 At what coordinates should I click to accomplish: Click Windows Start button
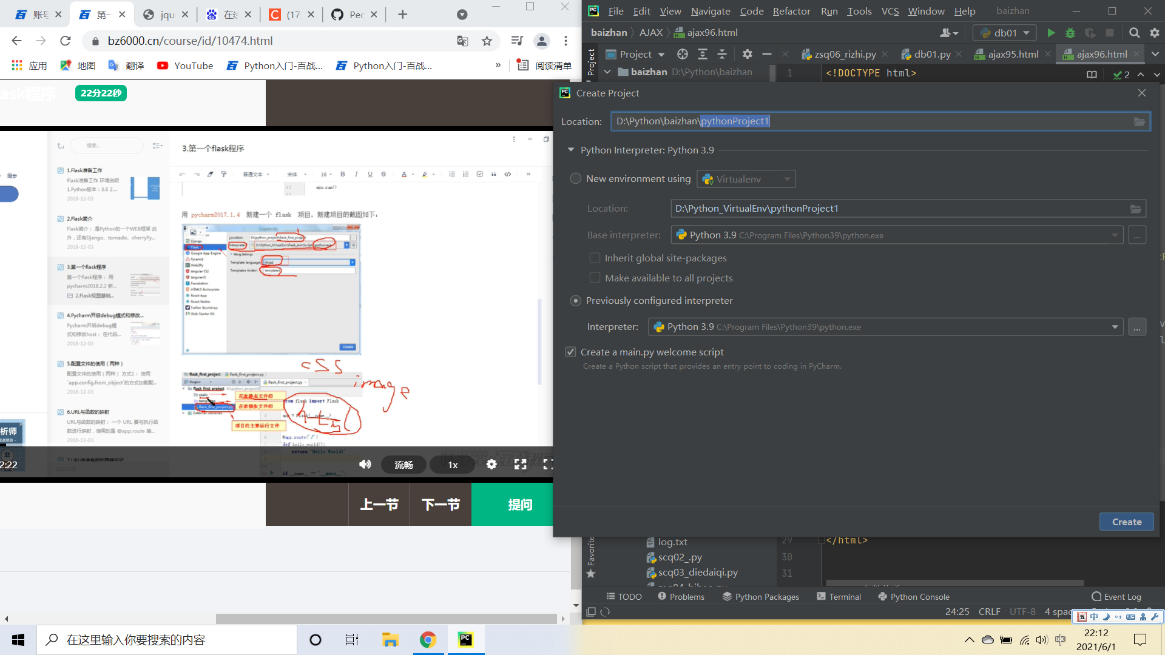(18, 640)
